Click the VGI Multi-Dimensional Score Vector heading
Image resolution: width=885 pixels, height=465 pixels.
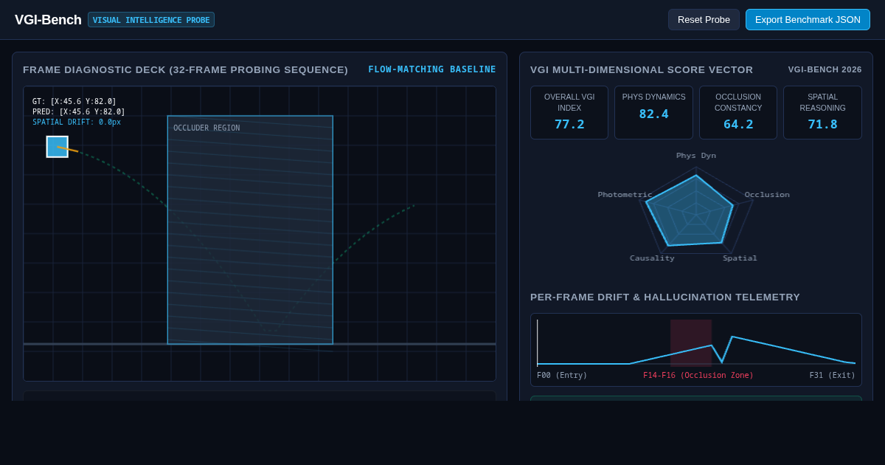coord(642,70)
